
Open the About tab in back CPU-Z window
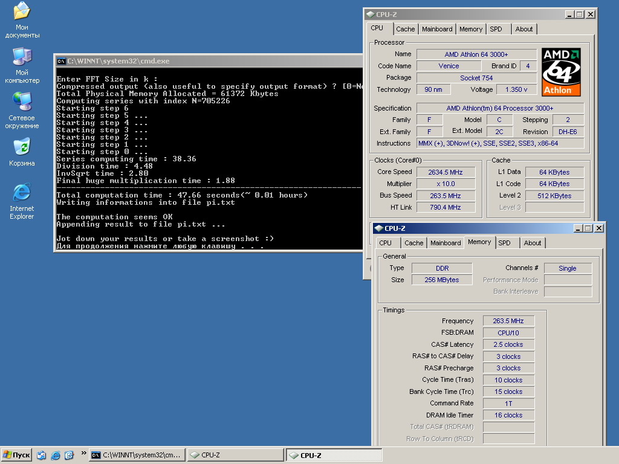coord(524,29)
